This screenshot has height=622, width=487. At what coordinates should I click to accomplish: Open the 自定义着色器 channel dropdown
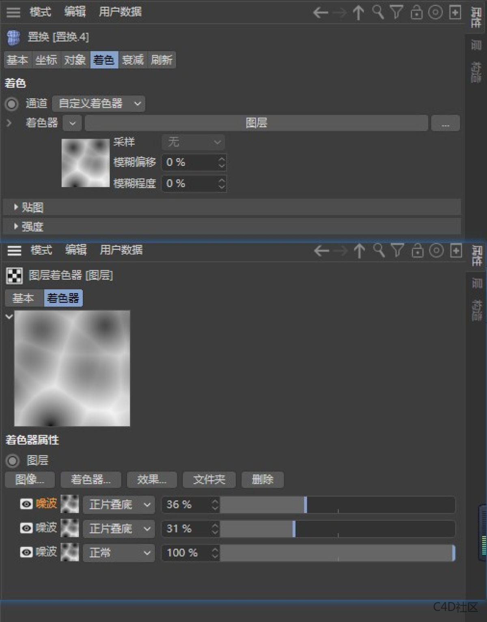tap(98, 104)
